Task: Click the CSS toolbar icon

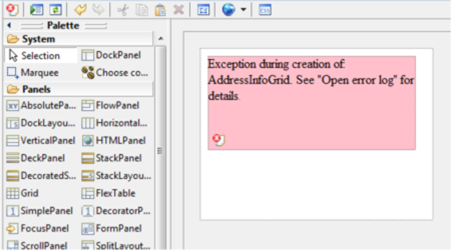Action: (265, 10)
